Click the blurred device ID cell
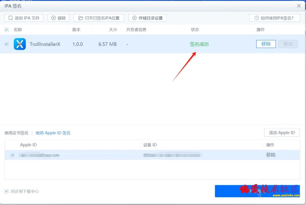Screen dimensions: 306x205 pyautogui.click(x=173, y=155)
